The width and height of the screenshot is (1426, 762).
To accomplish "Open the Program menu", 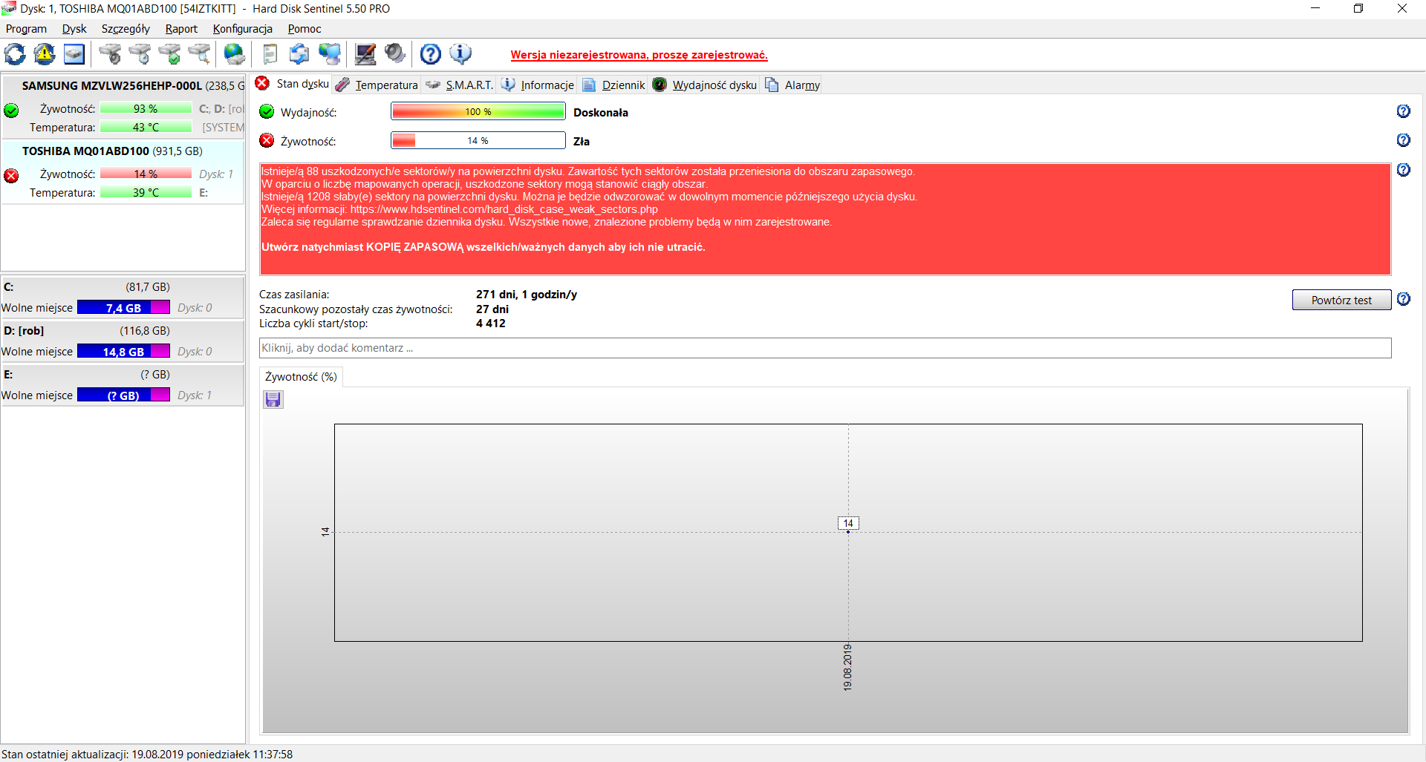I will point(26,29).
